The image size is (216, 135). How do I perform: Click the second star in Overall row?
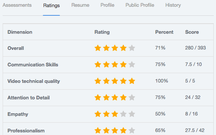click(106, 48)
